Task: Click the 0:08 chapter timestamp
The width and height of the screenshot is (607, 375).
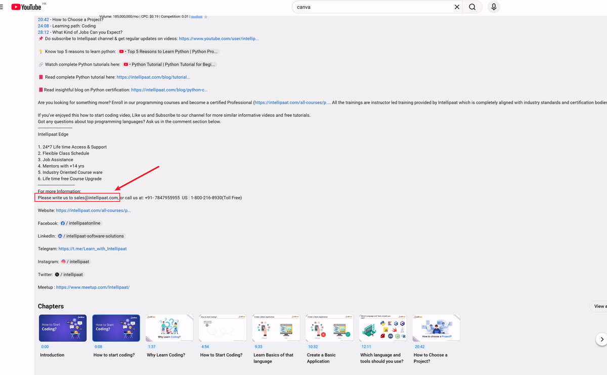Action: click(98, 347)
